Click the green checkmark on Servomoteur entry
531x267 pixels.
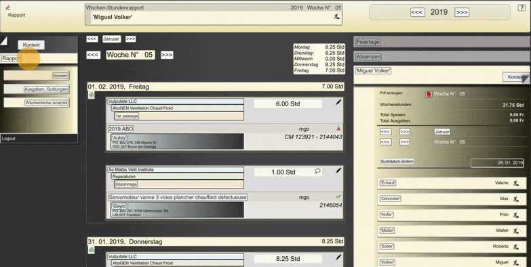pyautogui.click(x=338, y=197)
